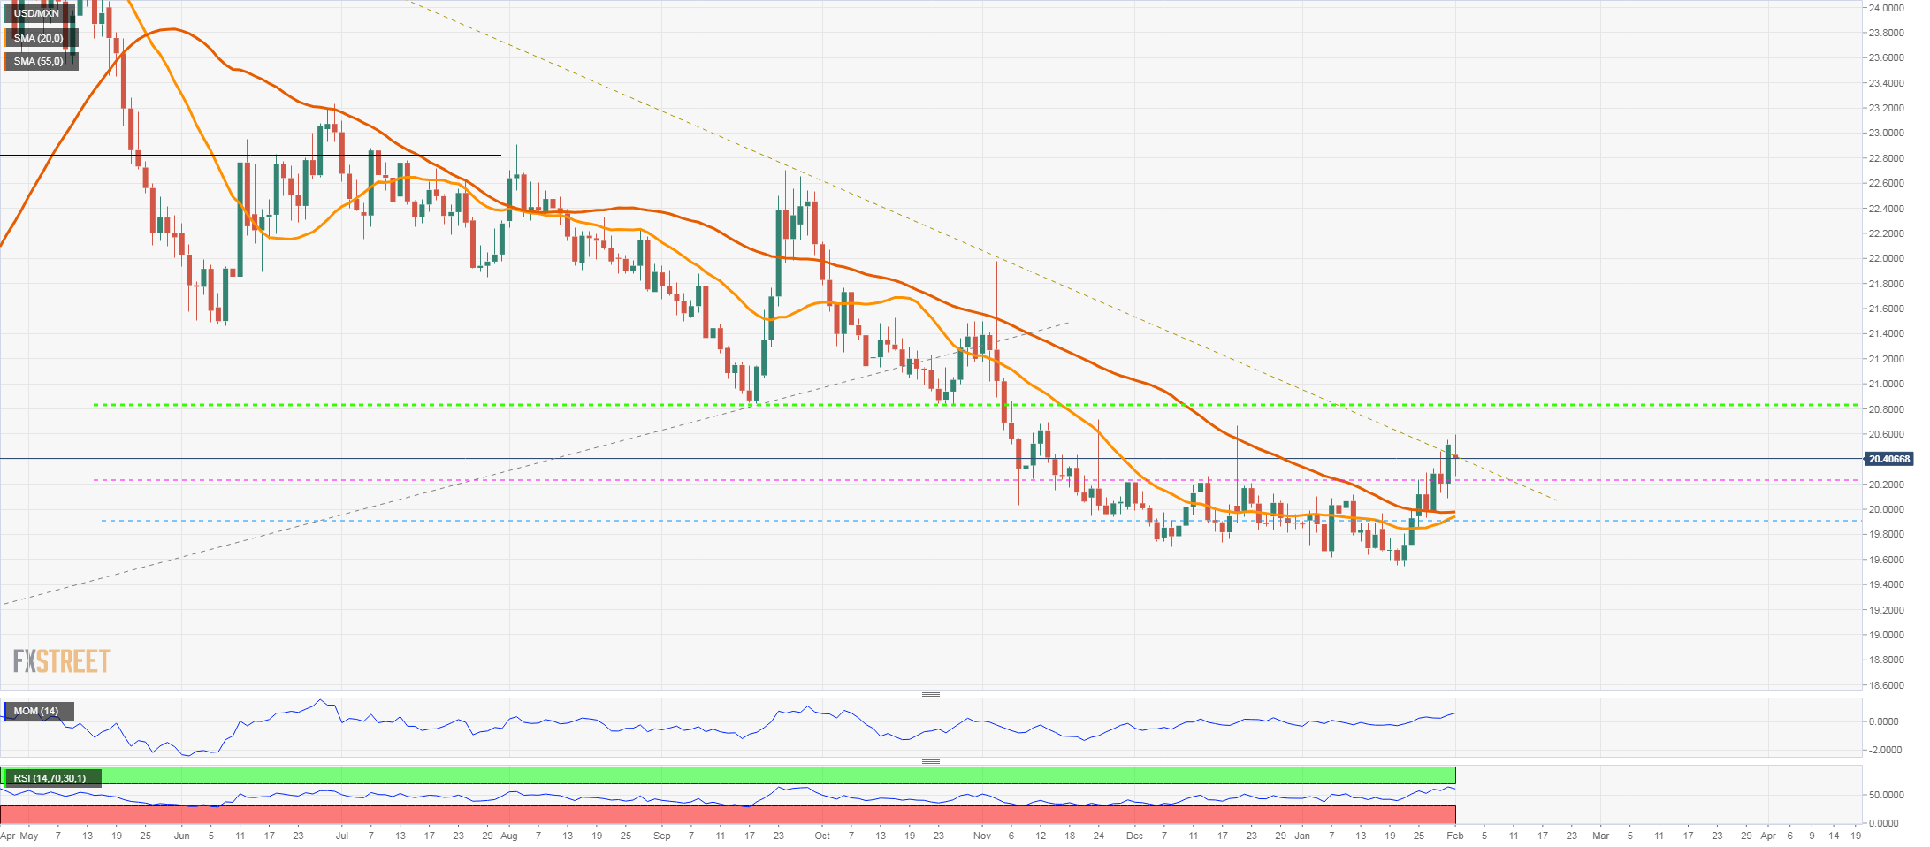Open the MOM (14) indicator label
The width and height of the screenshot is (1930, 847).
pyautogui.click(x=36, y=711)
